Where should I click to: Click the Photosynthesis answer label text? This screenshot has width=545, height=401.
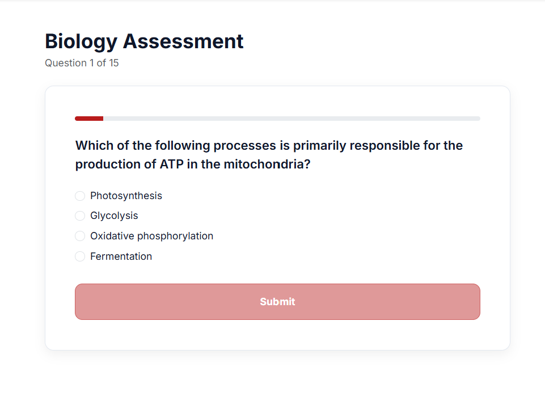[126, 196]
